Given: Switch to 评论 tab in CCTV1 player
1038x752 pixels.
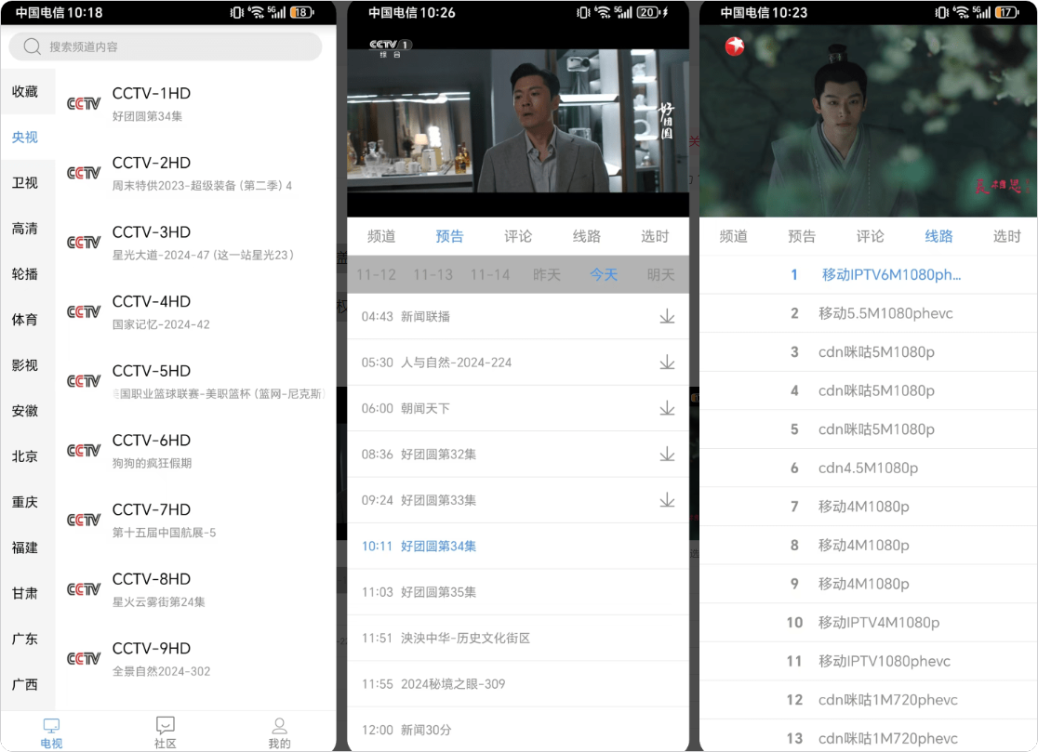Looking at the screenshot, I should pos(518,237).
